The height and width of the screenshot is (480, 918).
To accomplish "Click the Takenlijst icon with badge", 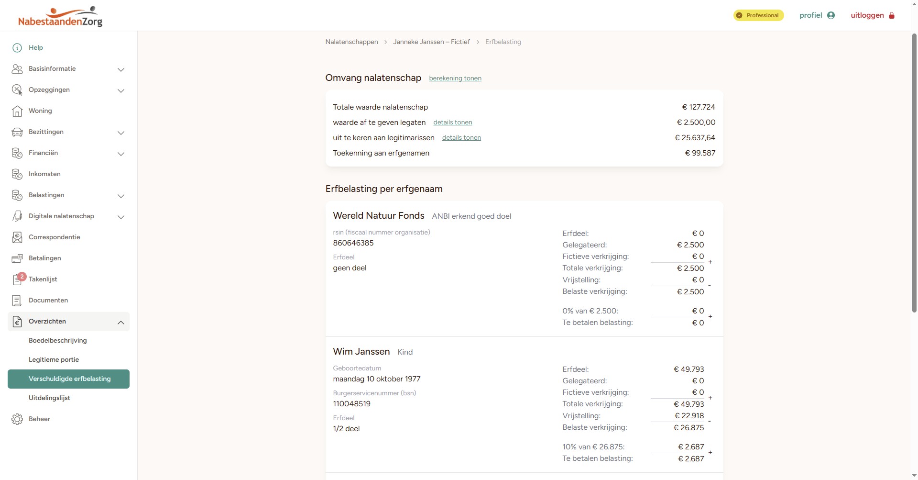I will pyautogui.click(x=17, y=279).
